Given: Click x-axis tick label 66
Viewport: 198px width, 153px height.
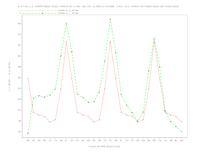Looking at the screenshot, I should (149, 140).
